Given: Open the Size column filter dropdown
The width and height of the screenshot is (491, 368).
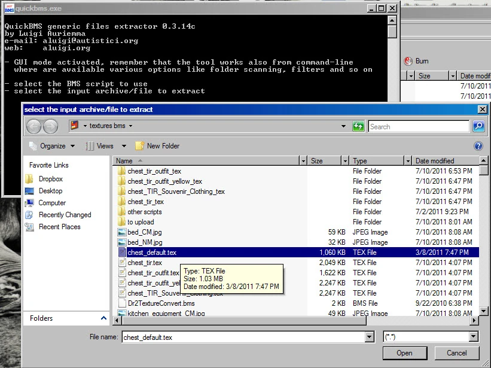Looking at the screenshot, I should [x=345, y=161].
